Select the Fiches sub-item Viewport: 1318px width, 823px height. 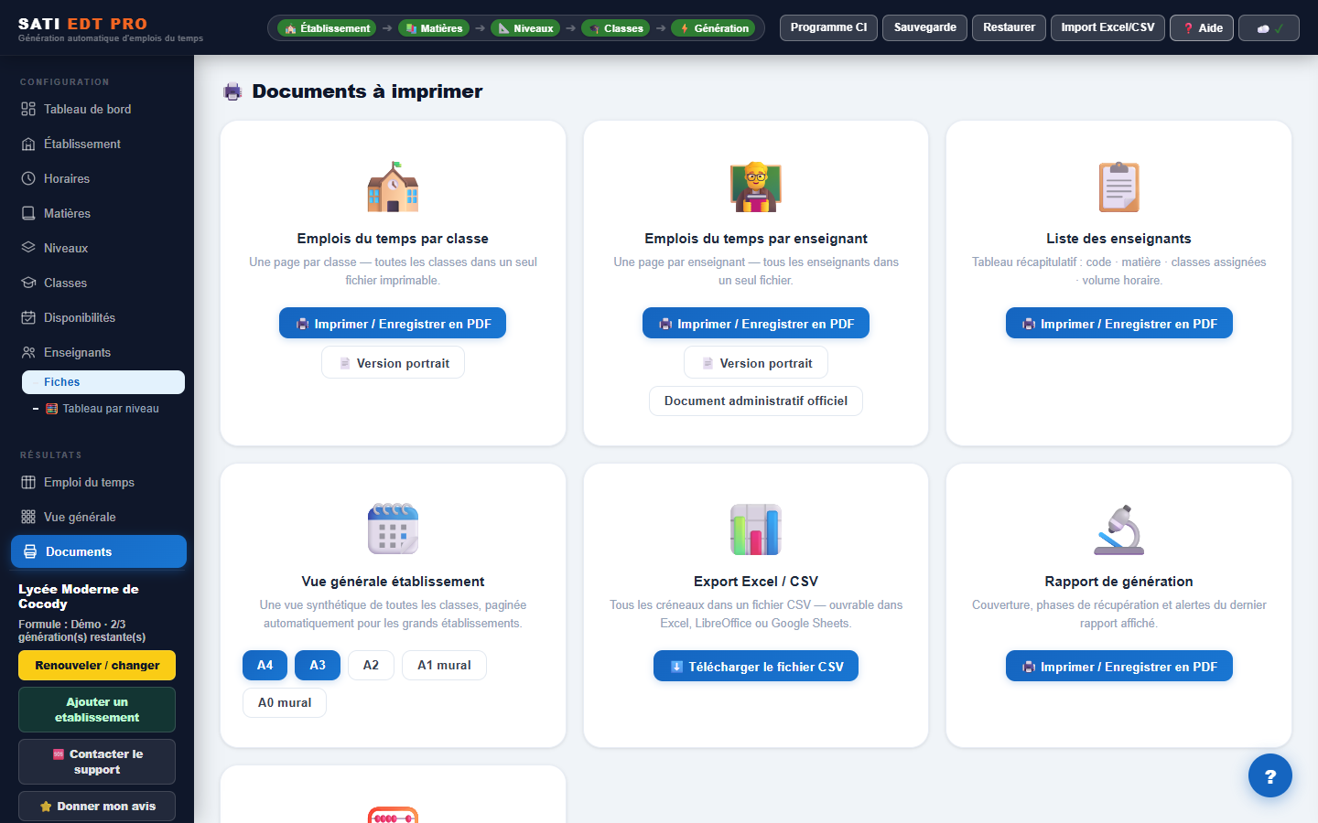point(103,382)
